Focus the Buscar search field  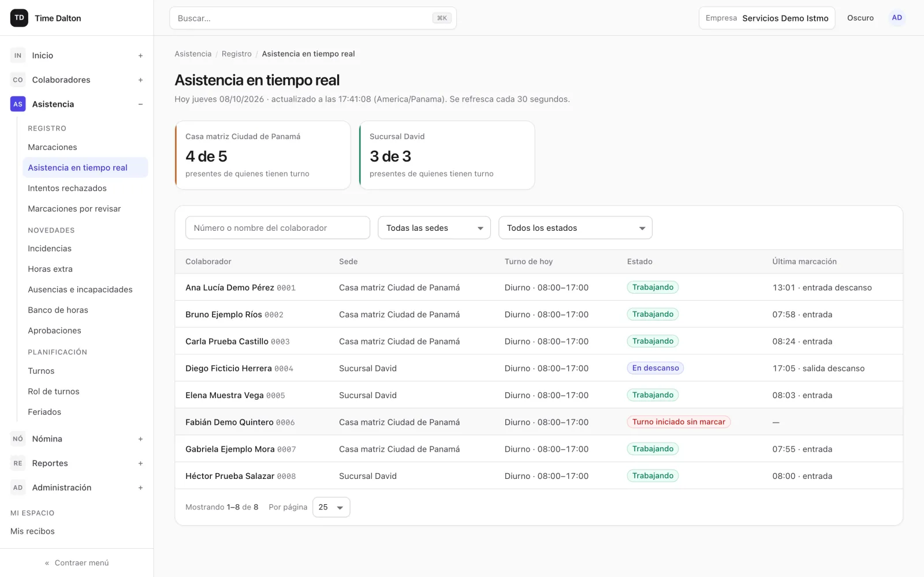point(313,18)
